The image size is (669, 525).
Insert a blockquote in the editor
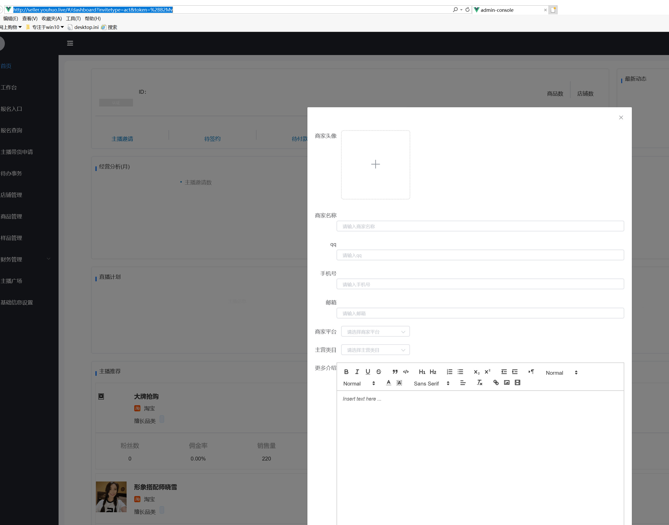pos(395,372)
